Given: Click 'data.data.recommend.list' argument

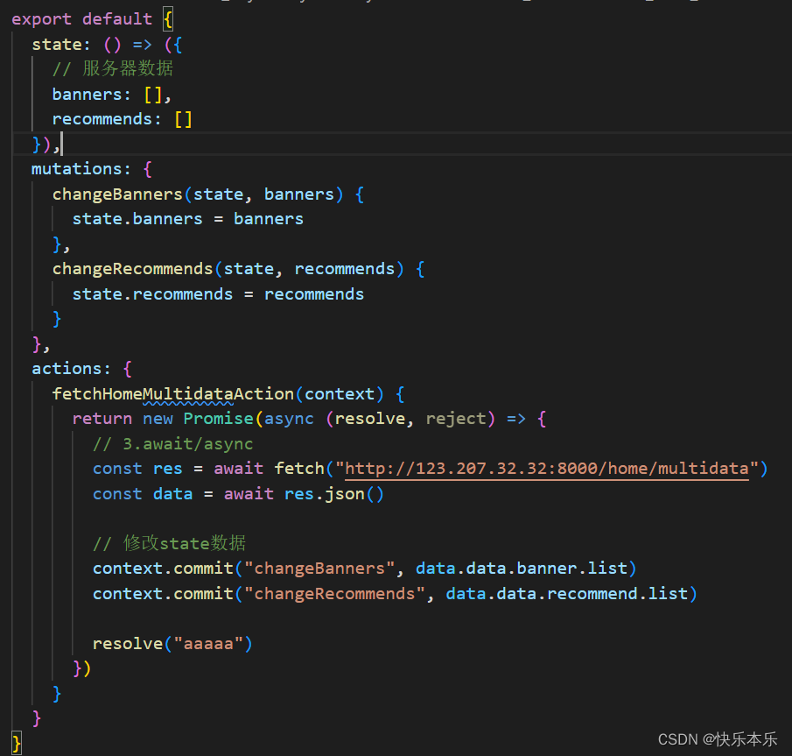Looking at the screenshot, I should [x=567, y=593].
